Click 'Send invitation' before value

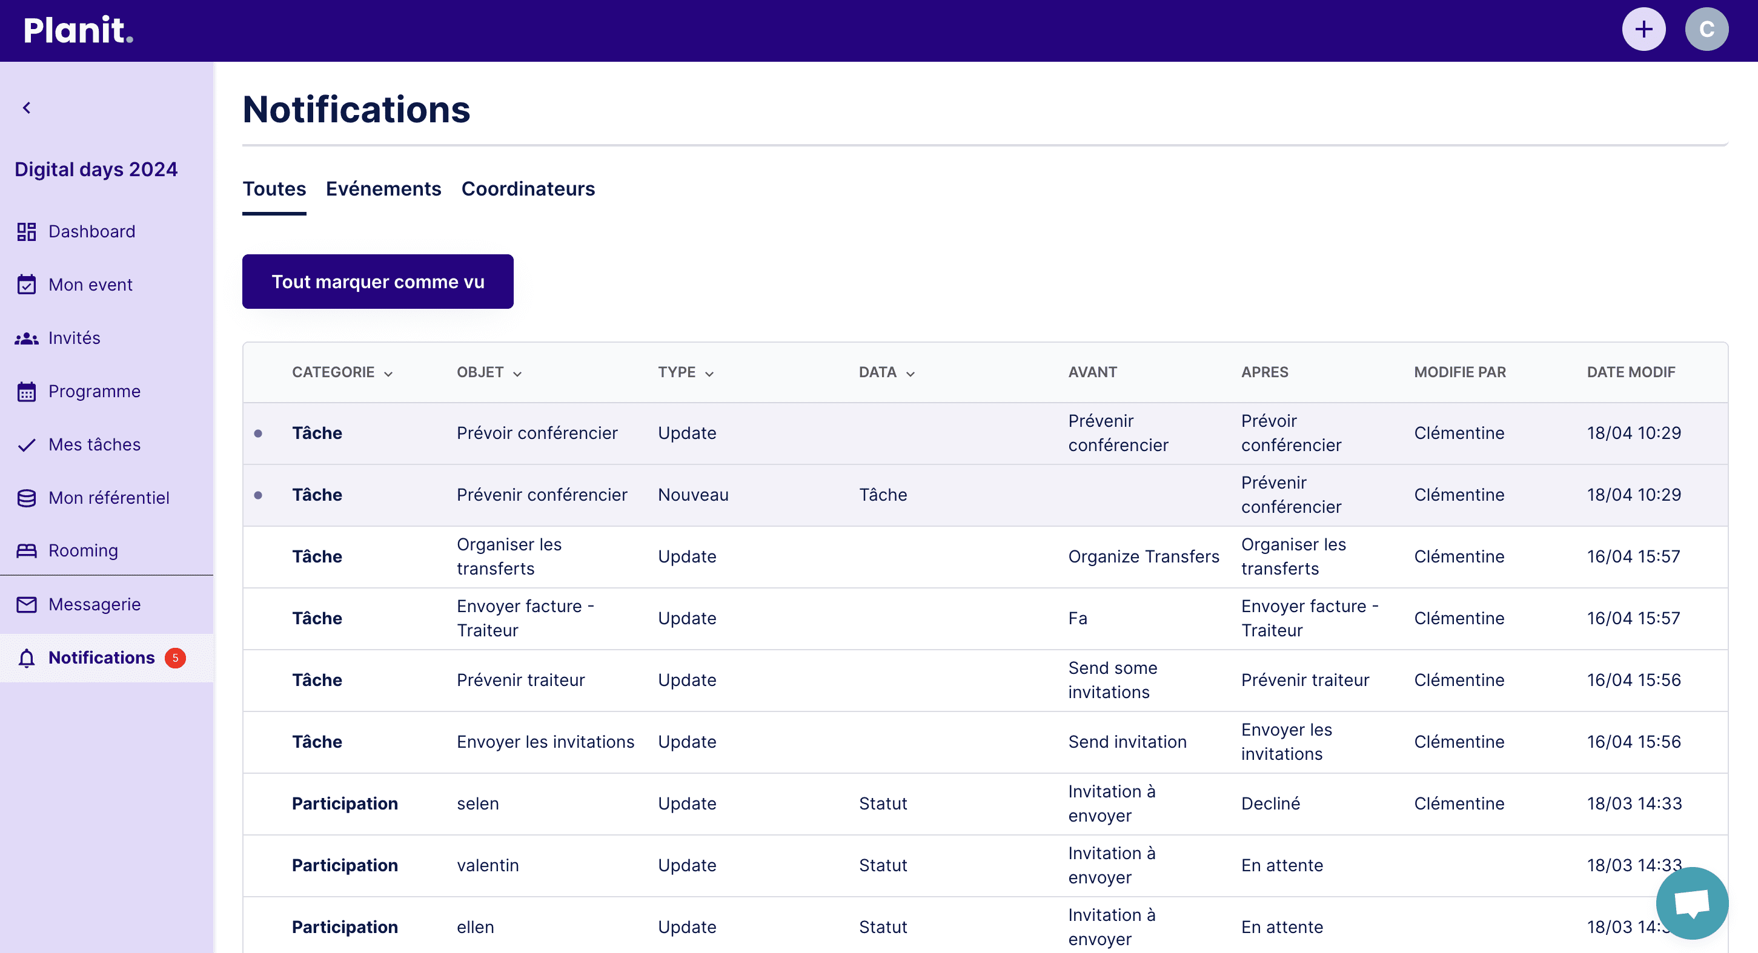tap(1127, 742)
